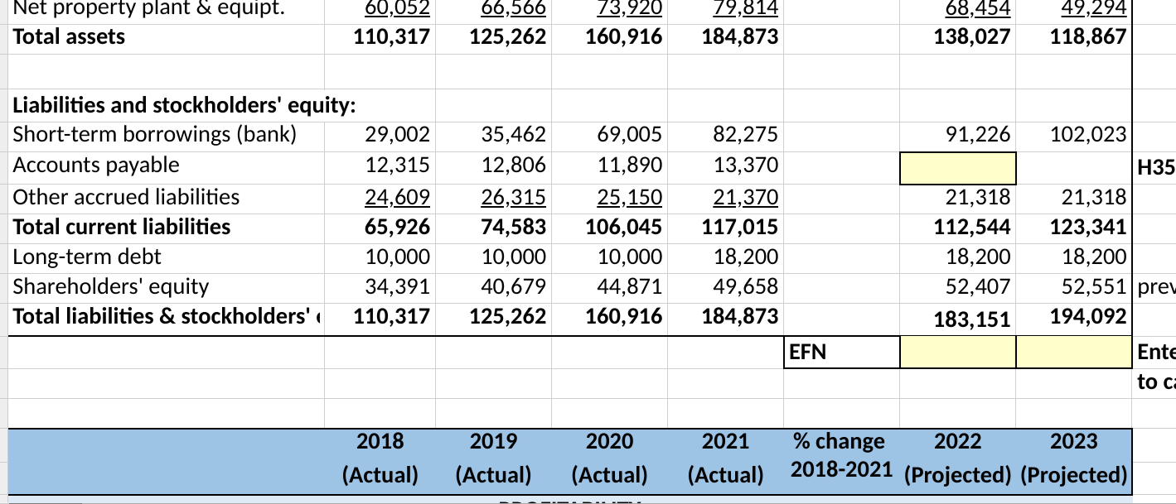
Task: Click the H35 note cell
Action: [1156, 169]
